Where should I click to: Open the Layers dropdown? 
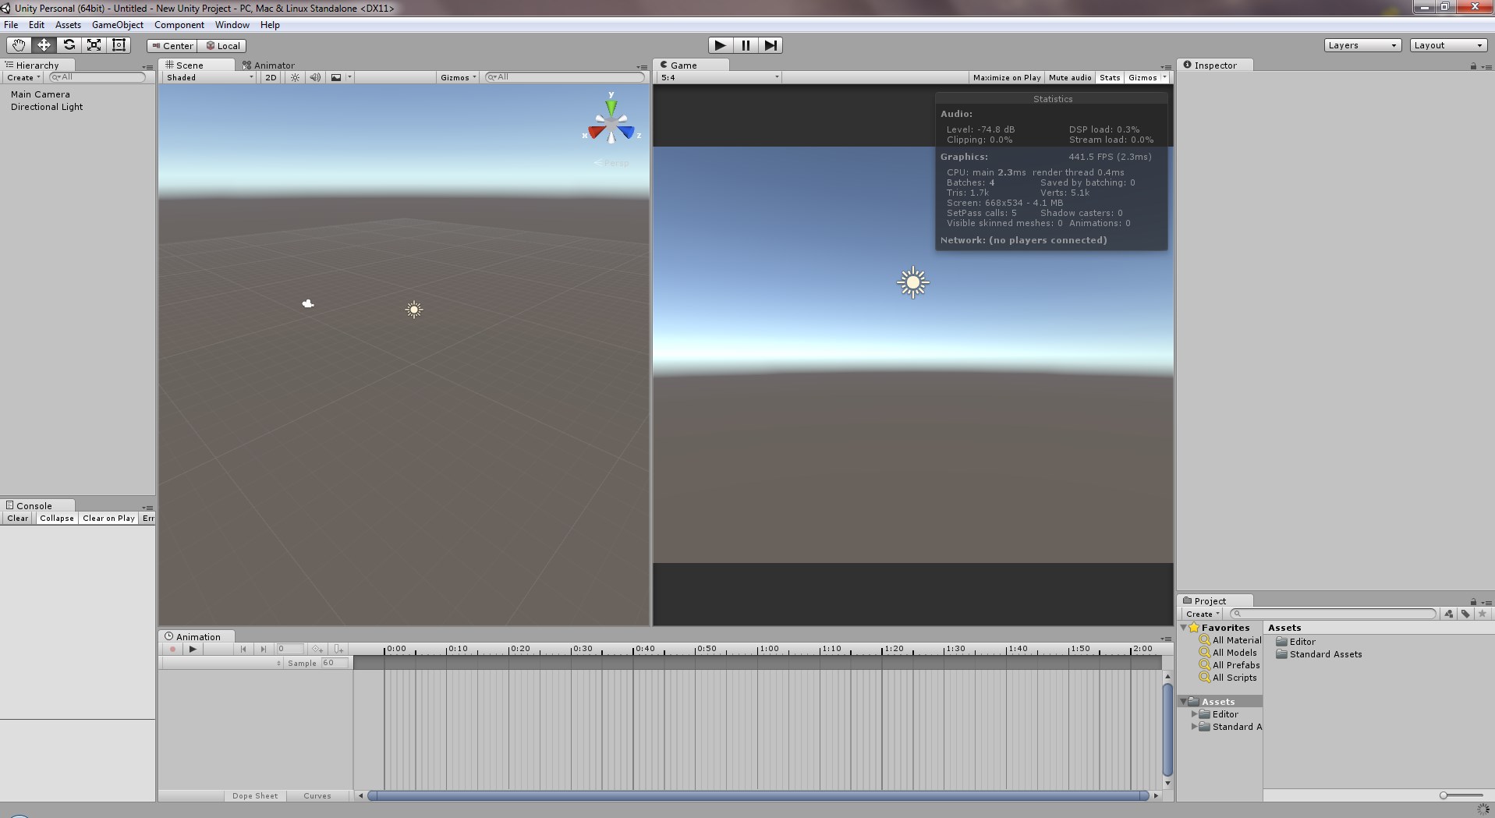(x=1362, y=45)
